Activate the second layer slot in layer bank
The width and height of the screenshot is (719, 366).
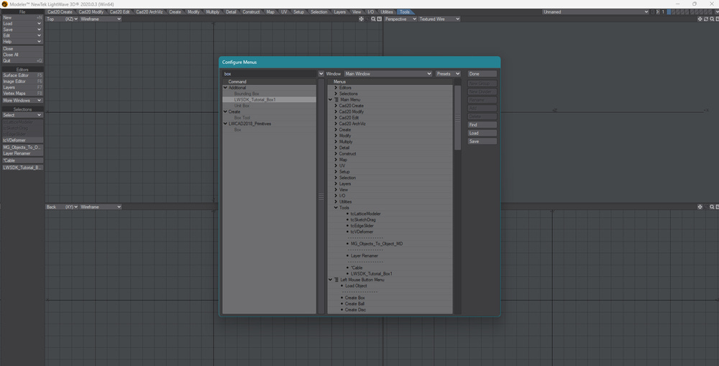coord(674,12)
